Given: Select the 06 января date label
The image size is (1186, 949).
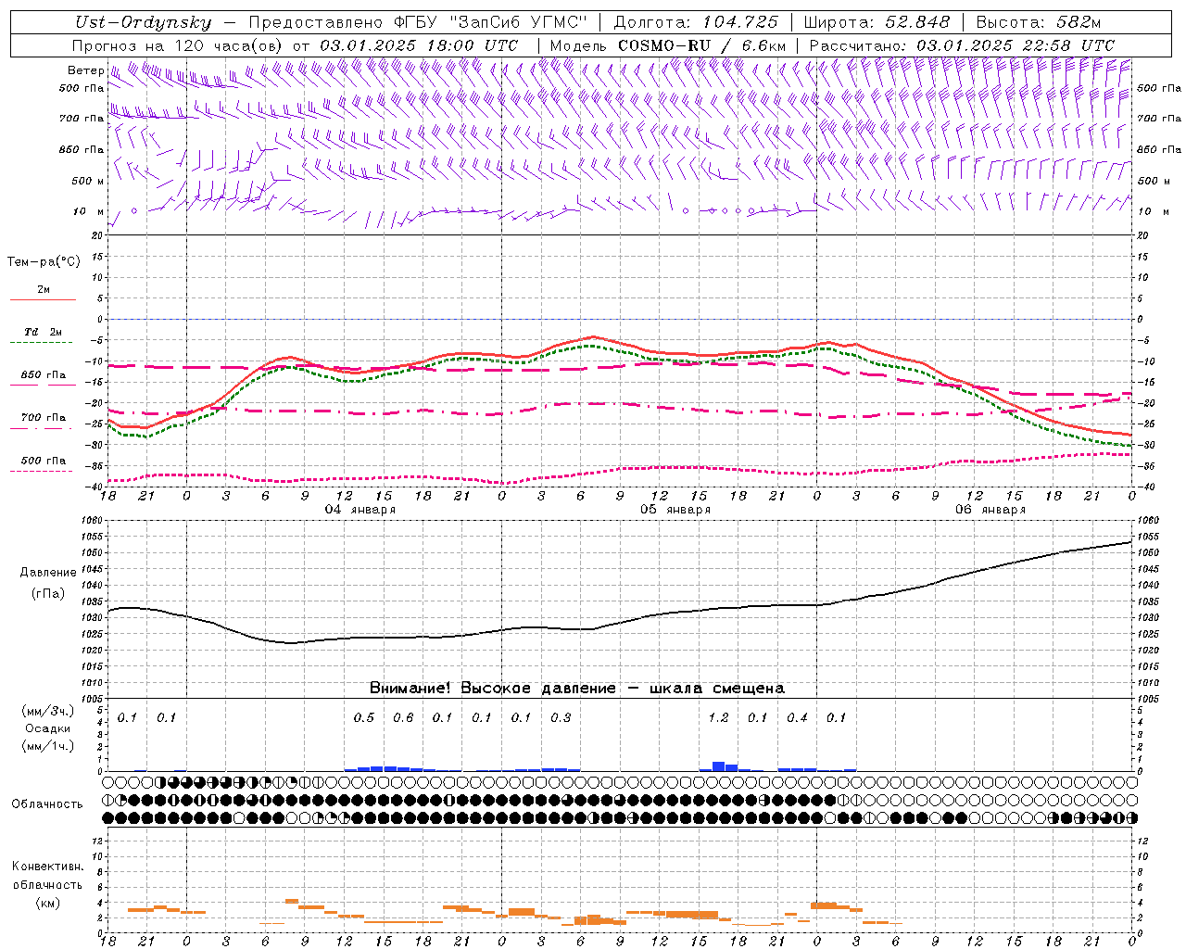Looking at the screenshot, I should coord(990,510).
